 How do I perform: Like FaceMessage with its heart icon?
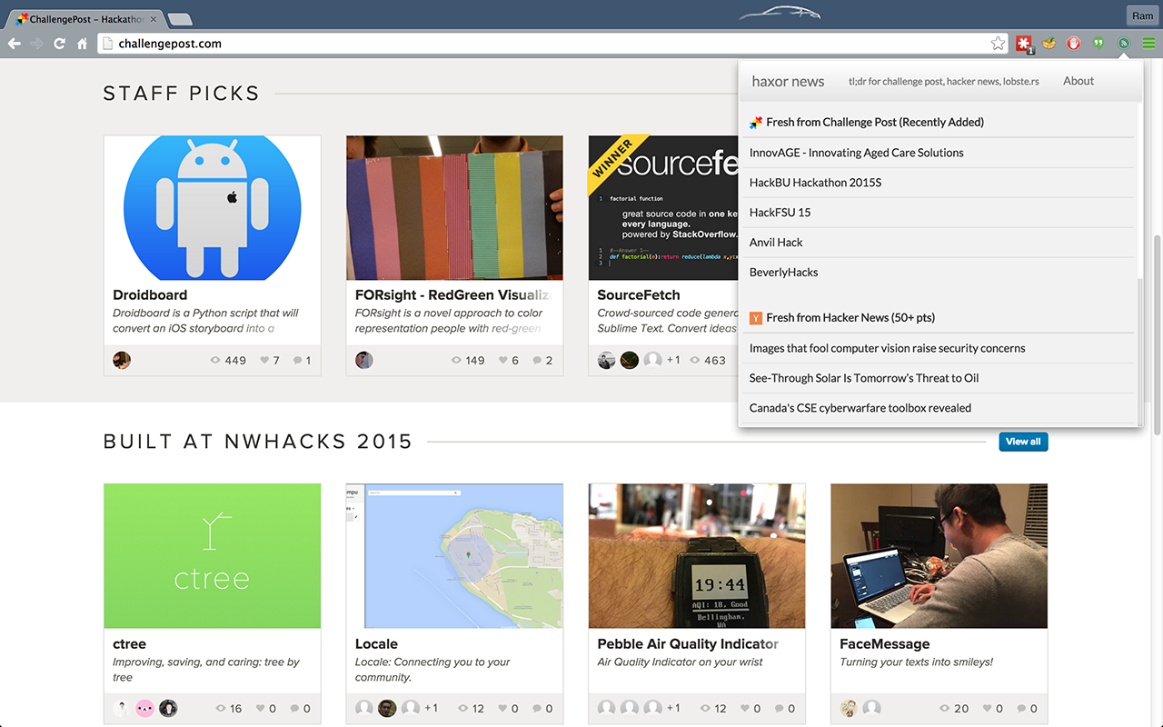point(988,709)
